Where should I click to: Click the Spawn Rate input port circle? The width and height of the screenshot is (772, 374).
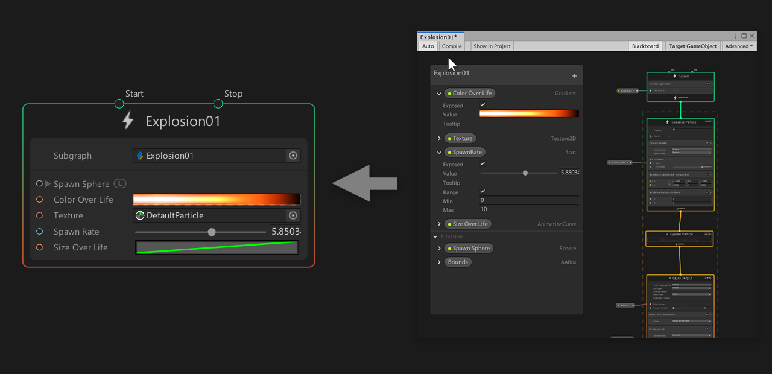coord(40,232)
